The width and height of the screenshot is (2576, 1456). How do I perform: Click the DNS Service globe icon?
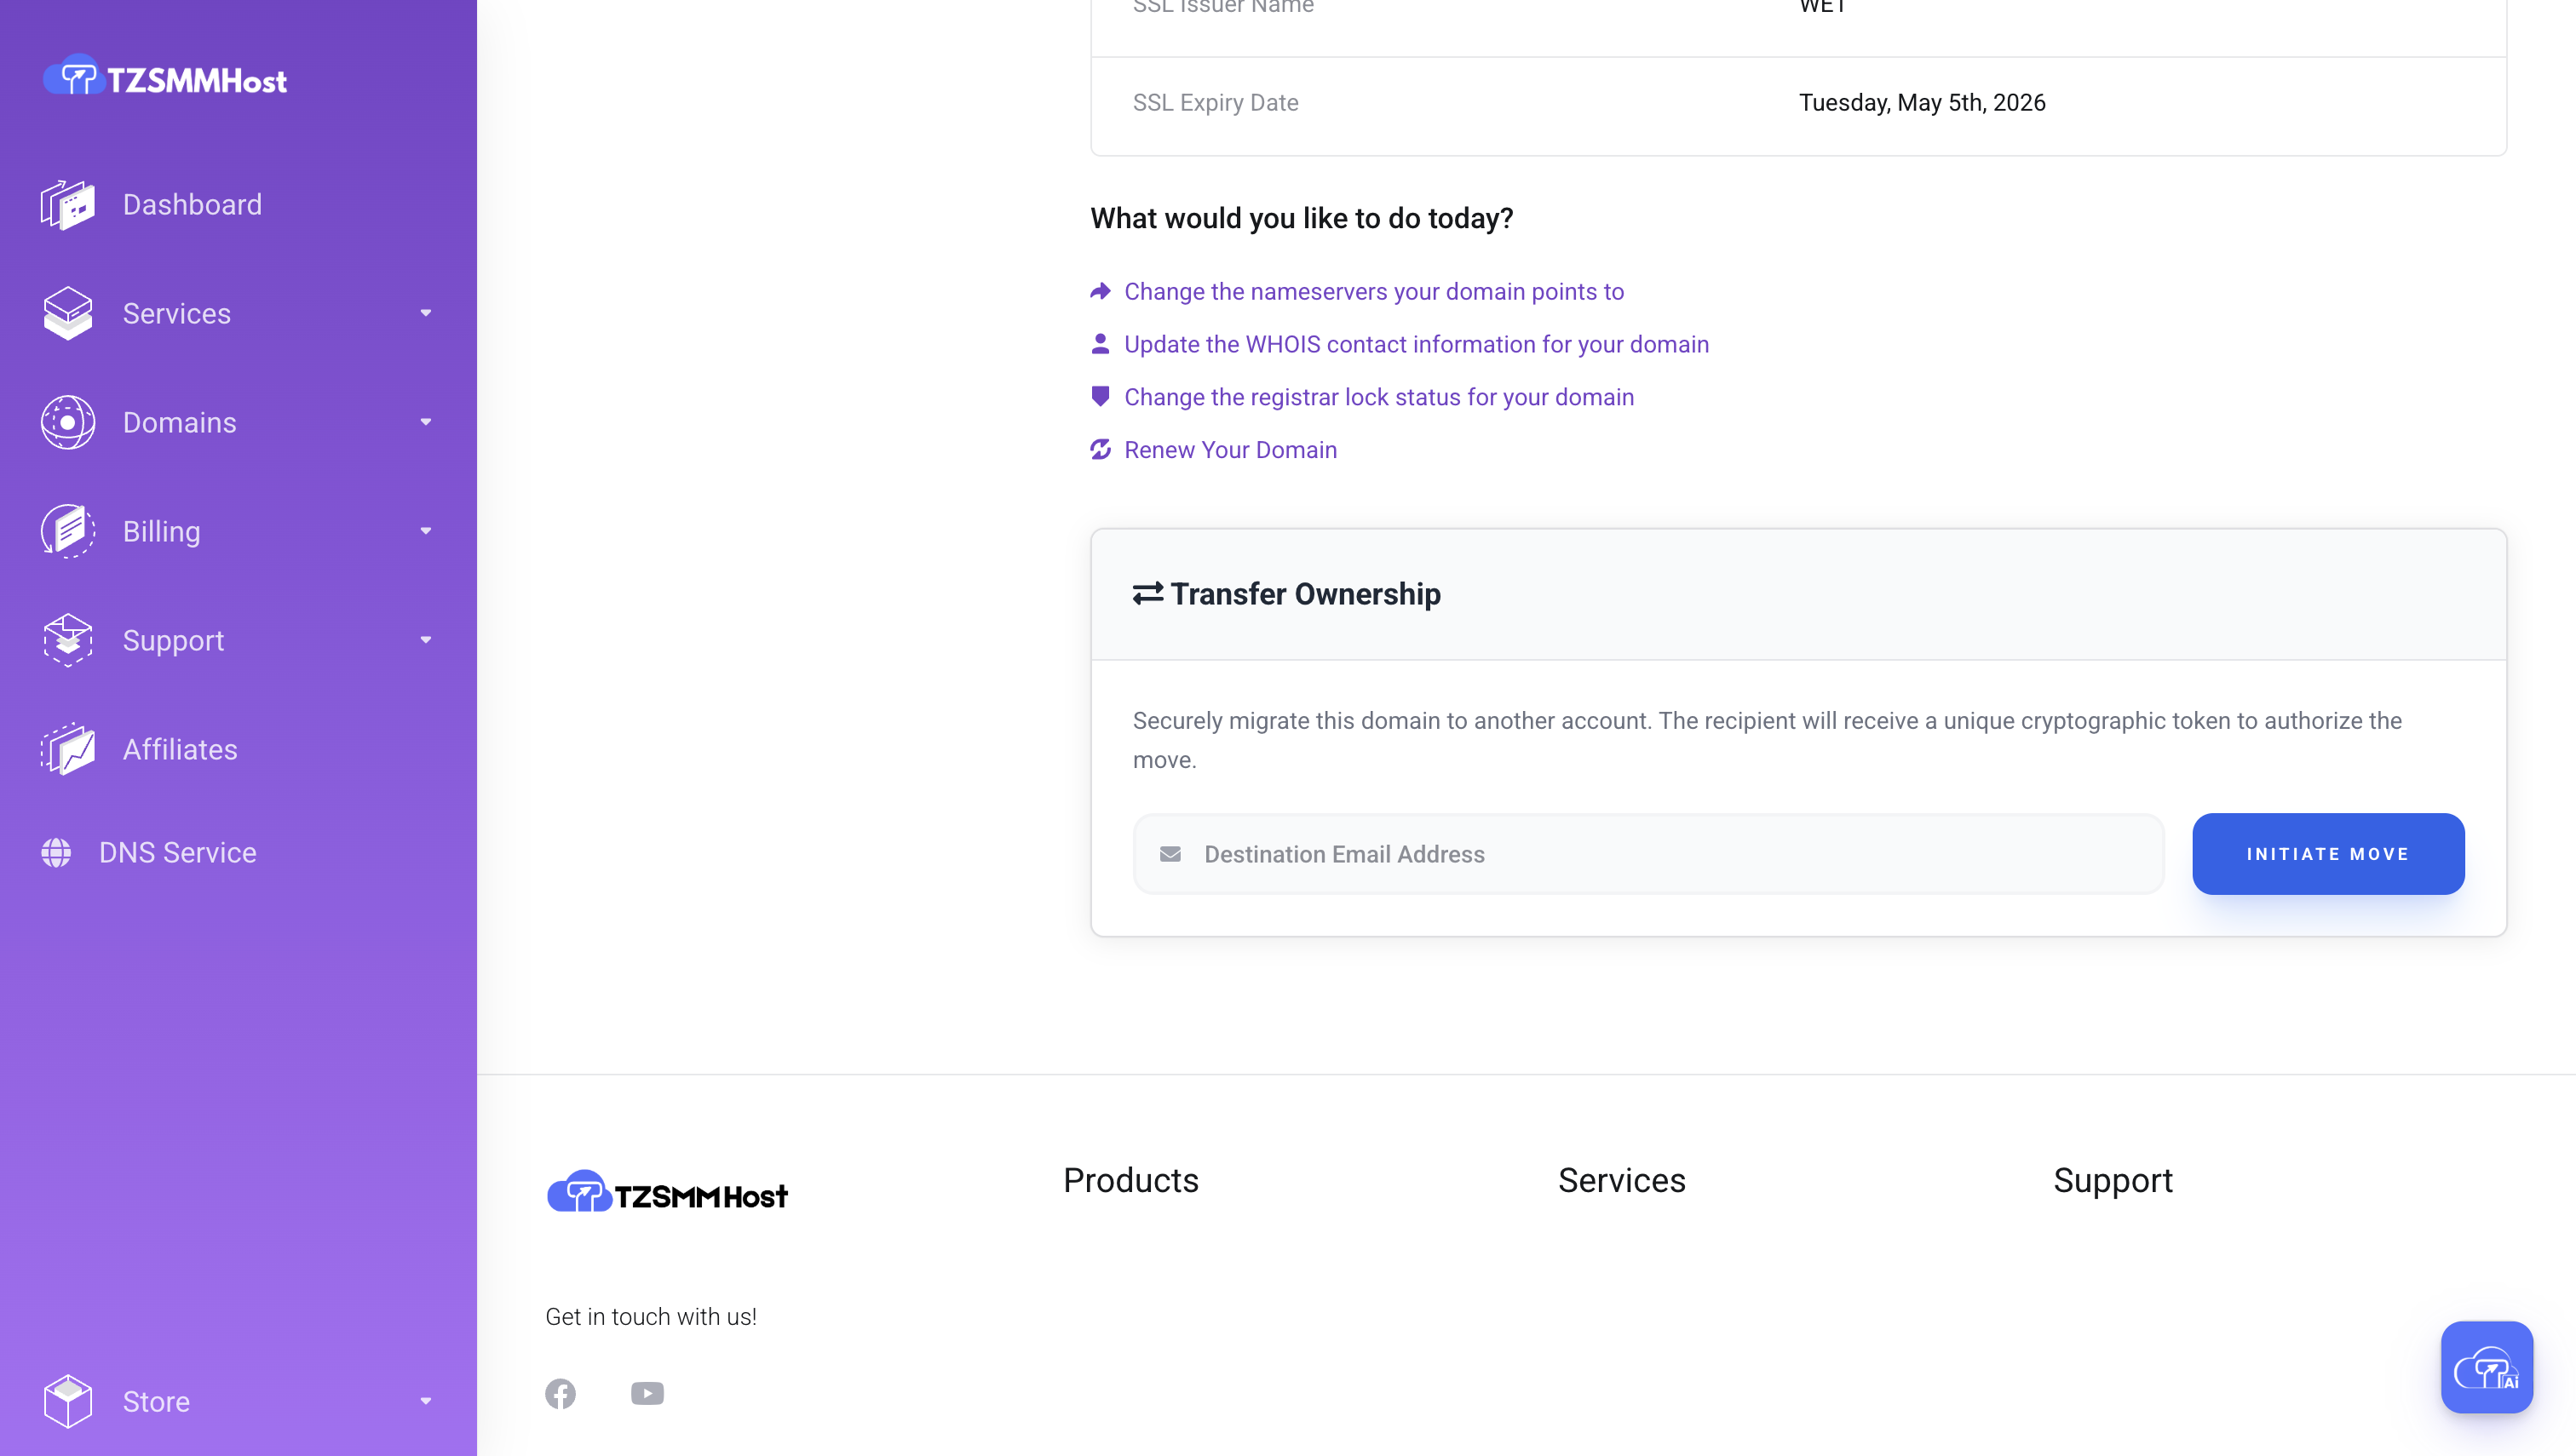point(55,853)
